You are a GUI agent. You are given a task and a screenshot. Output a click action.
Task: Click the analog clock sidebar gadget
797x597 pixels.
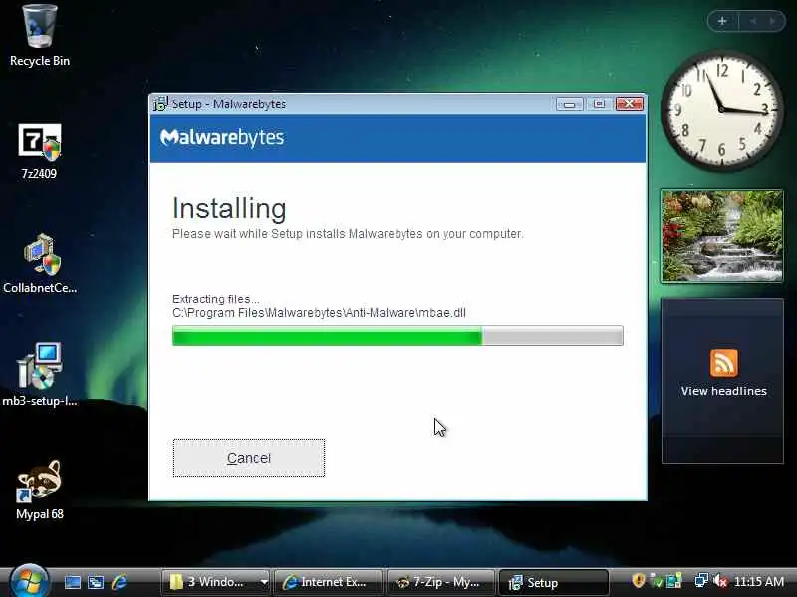tap(721, 110)
